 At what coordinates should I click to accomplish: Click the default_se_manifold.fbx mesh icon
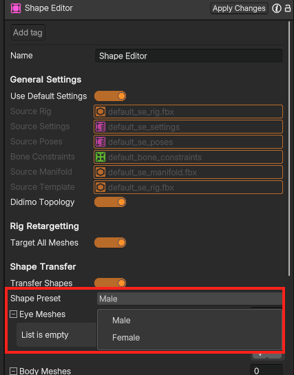coord(101,172)
